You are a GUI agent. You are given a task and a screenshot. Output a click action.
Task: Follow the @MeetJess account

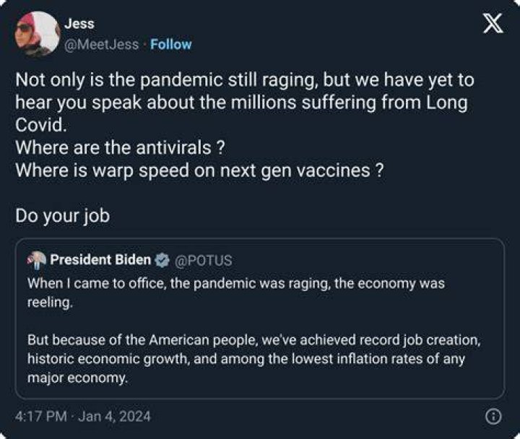pos(170,45)
